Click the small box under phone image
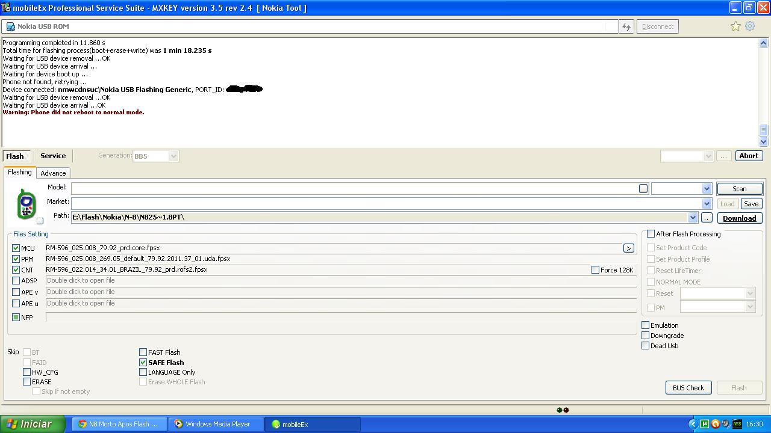The width and height of the screenshot is (771, 433). click(x=40, y=221)
